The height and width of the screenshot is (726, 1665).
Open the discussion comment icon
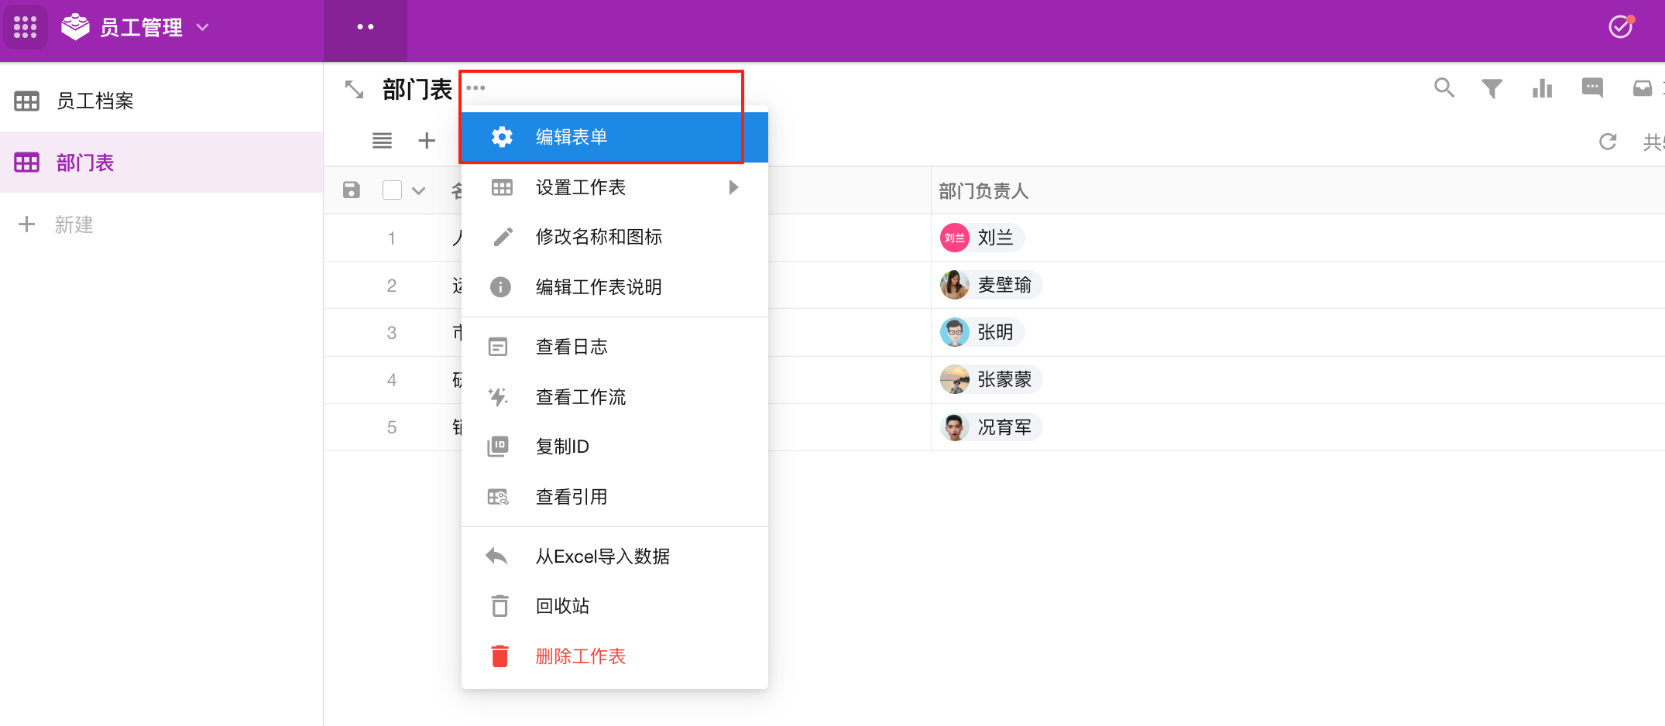click(x=1592, y=88)
